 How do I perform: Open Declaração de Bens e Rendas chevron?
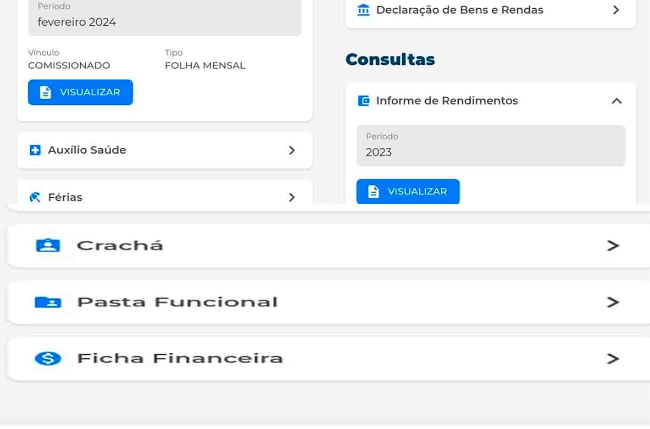tap(616, 10)
